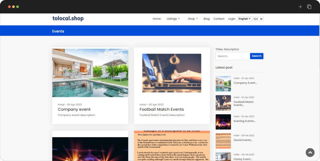Open the English language selector
This screenshot has height=161, width=320.
245,19
